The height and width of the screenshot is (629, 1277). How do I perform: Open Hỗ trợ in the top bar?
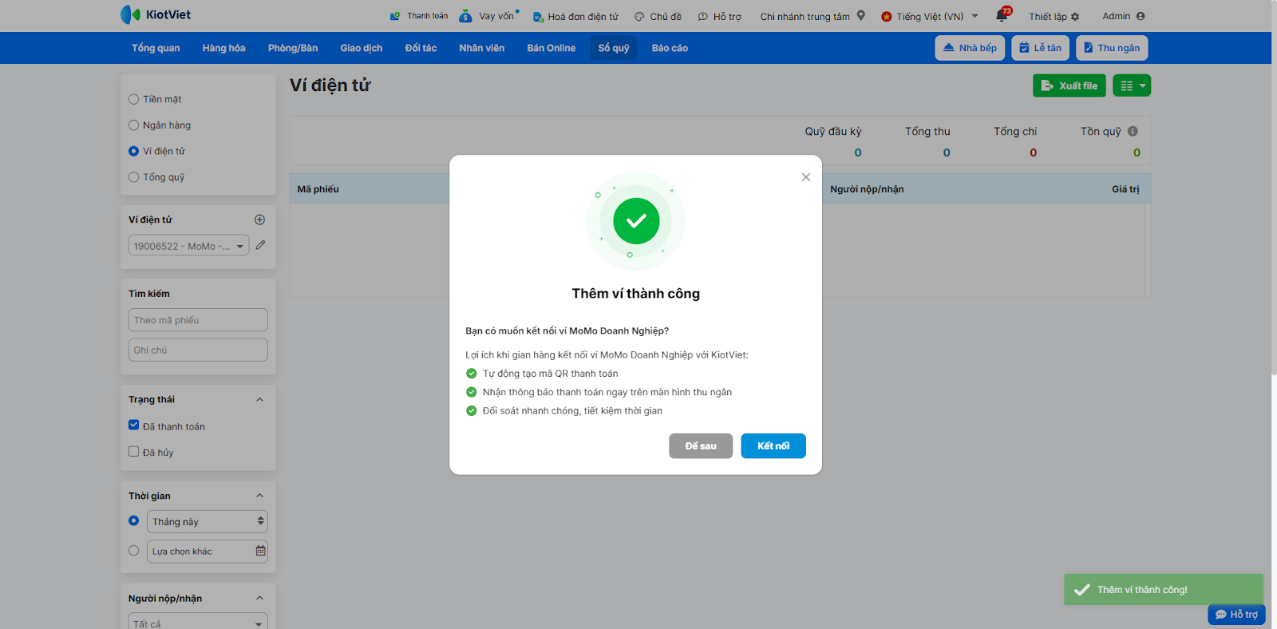(720, 16)
